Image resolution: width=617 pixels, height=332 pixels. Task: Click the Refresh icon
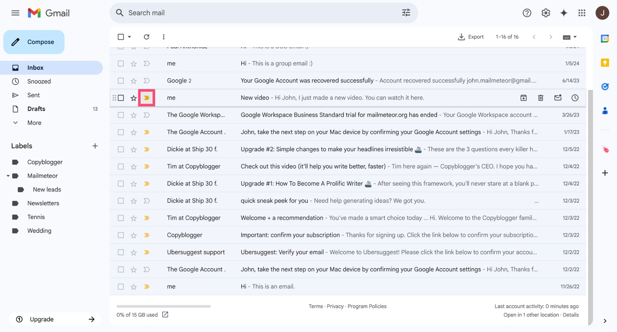pyautogui.click(x=146, y=37)
